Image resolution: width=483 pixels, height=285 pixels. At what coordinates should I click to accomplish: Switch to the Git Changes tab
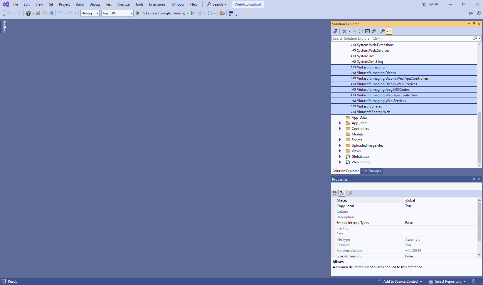[x=372, y=171]
